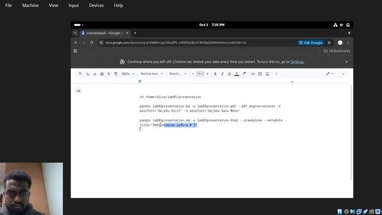This screenshot has width=382, height=215.
Task: Go back in Chrome history
Action: point(76,42)
